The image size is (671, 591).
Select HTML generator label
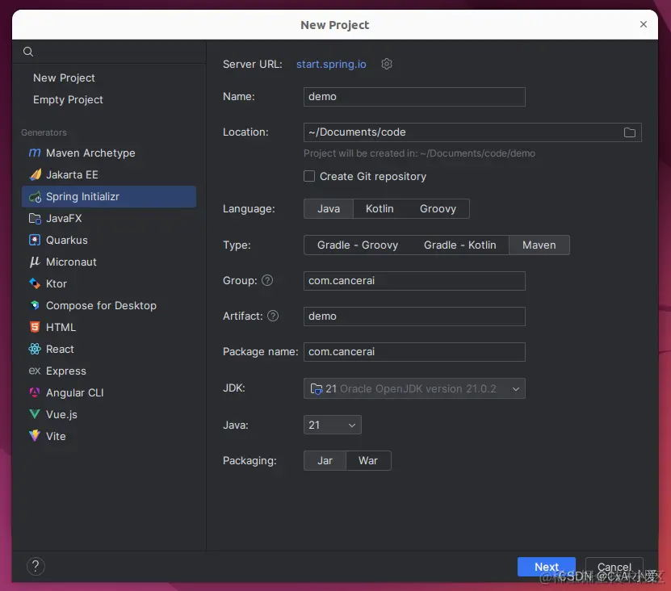click(x=61, y=327)
